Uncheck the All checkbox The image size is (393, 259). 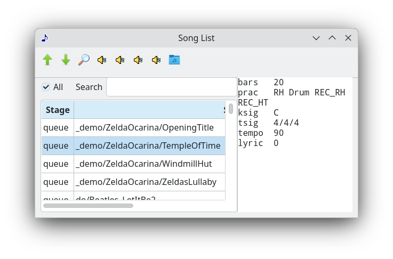click(46, 87)
